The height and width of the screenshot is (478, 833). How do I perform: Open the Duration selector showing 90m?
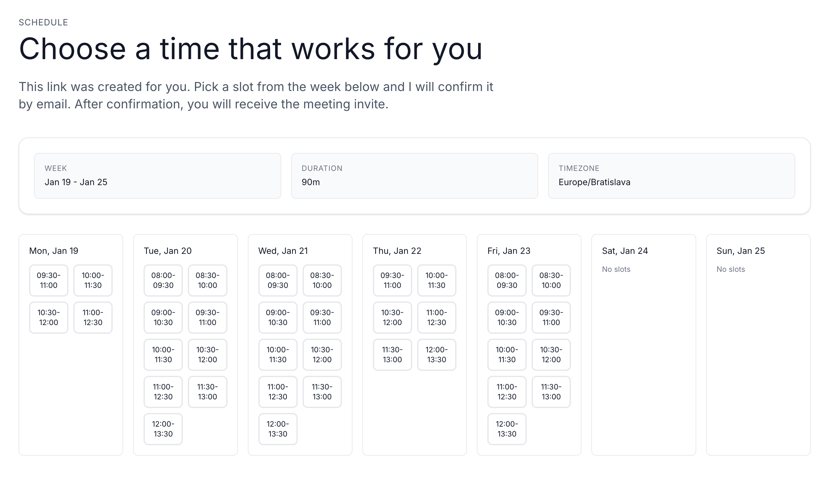(414, 176)
